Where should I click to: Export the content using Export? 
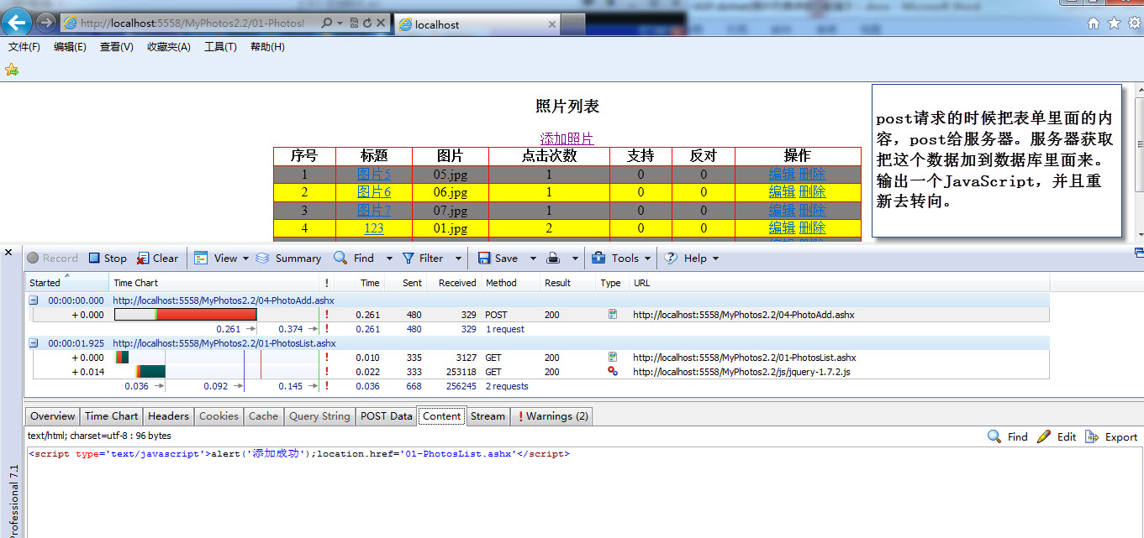click(1111, 436)
